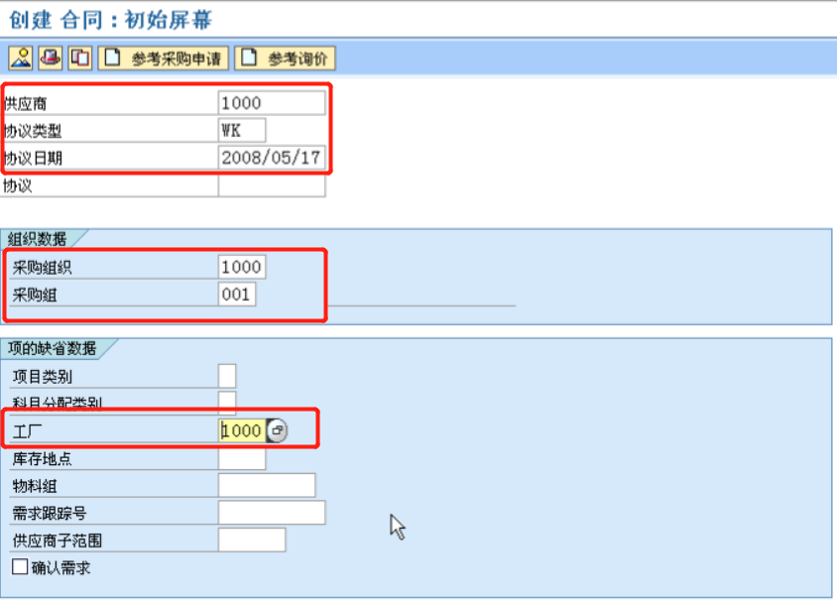The image size is (837, 603).
Task: Click the 协议日期 date field
Action: point(273,157)
